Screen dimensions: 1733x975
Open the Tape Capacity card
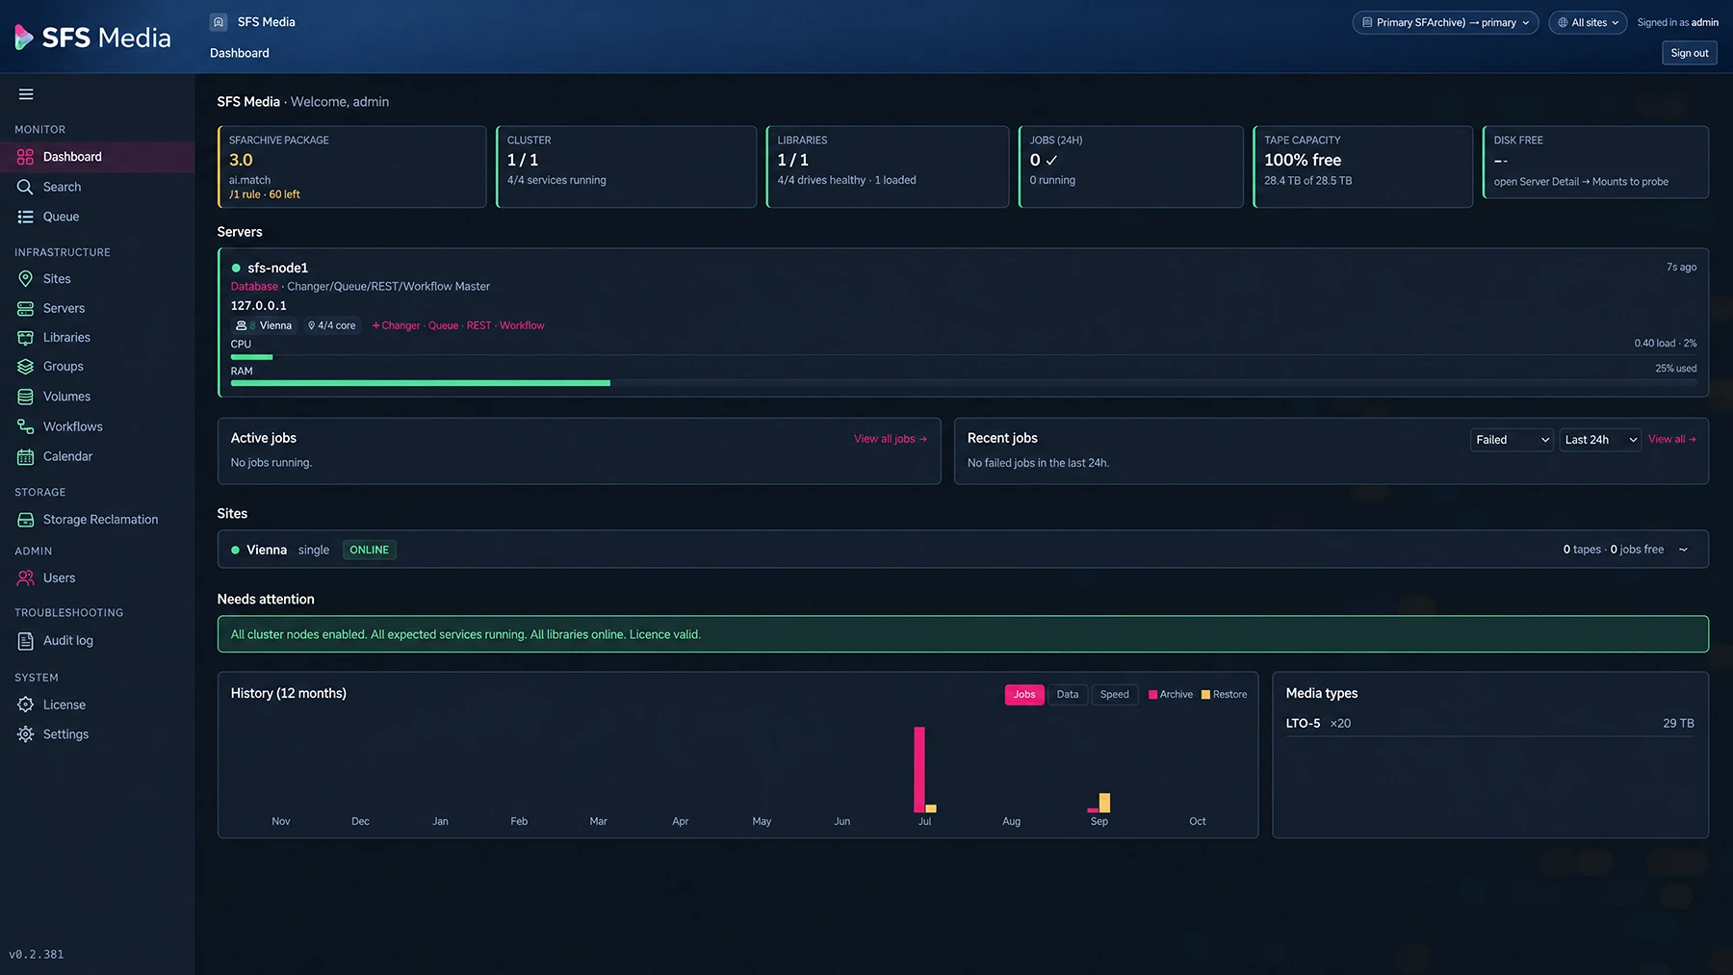pos(1362,167)
